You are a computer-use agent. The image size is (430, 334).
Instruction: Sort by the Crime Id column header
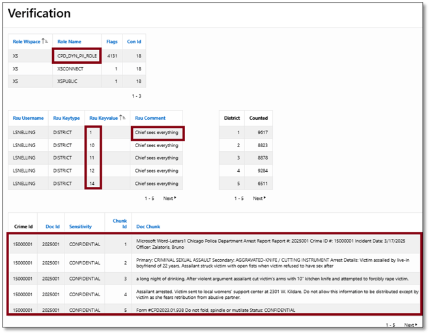[x=22, y=226]
